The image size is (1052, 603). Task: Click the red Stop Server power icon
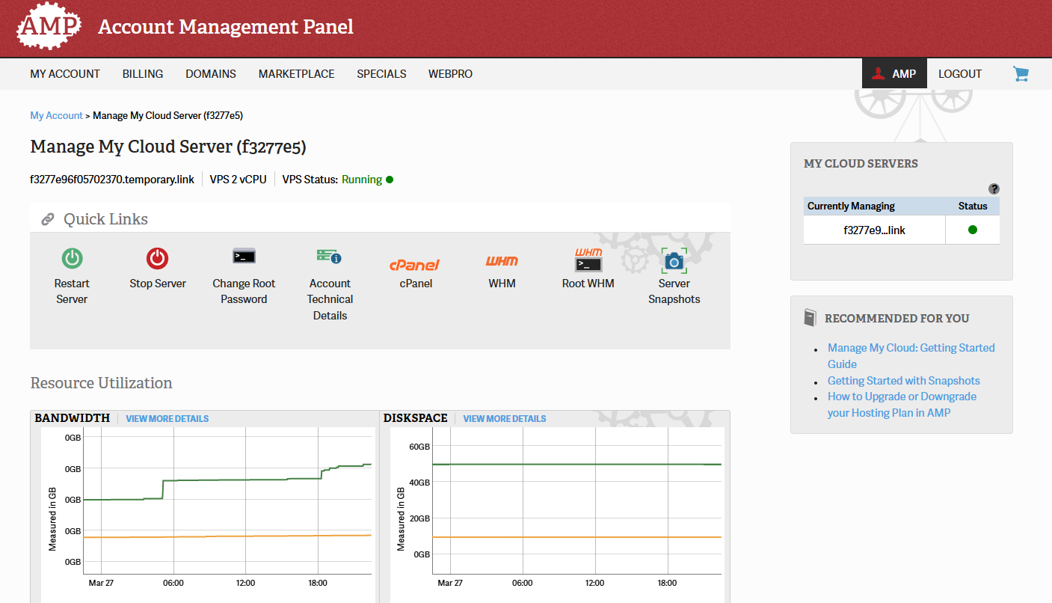157,258
